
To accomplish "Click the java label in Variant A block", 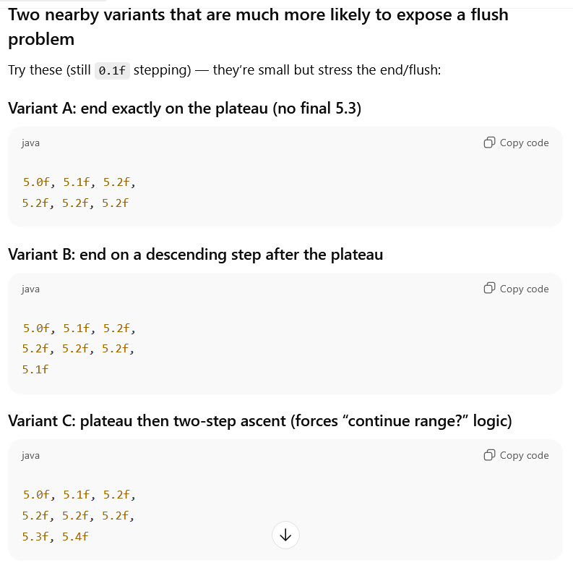I will pyautogui.click(x=30, y=143).
